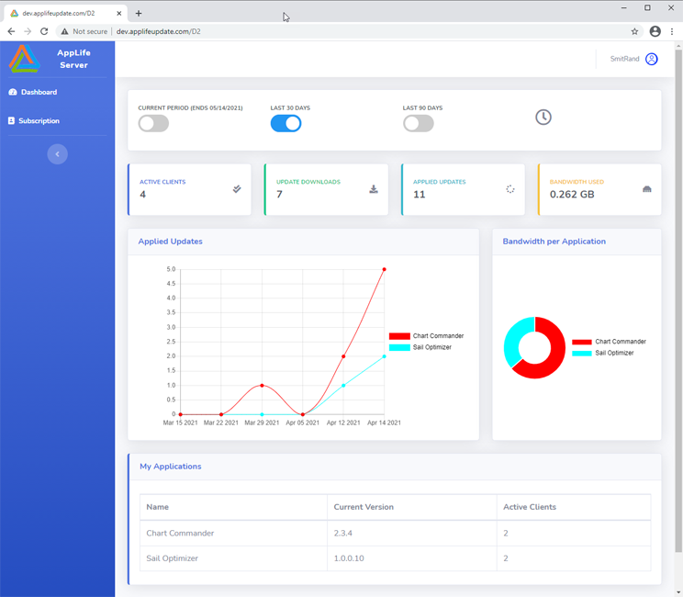Screen dimensions: 683x597
Task: Click the AppLife Server logo
Action: click(25, 59)
